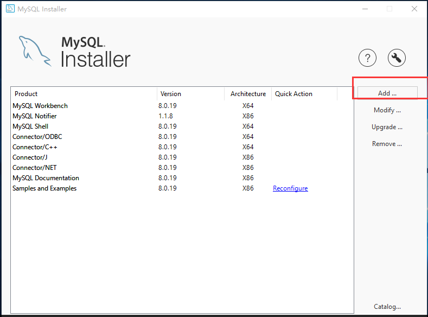Click the MySQL dolphin logo

(x=35, y=52)
